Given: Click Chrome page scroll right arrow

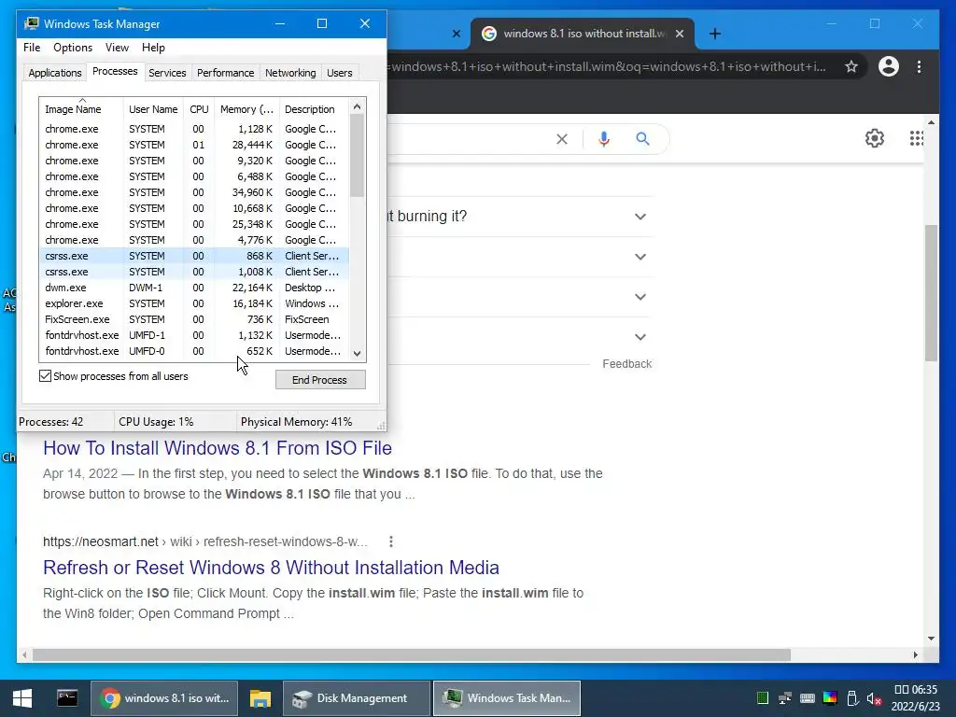Looking at the screenshot, I should point(915,654).
